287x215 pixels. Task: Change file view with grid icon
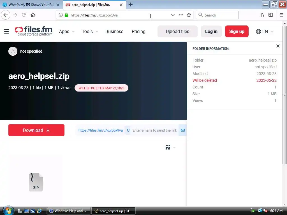pos(168,147)
